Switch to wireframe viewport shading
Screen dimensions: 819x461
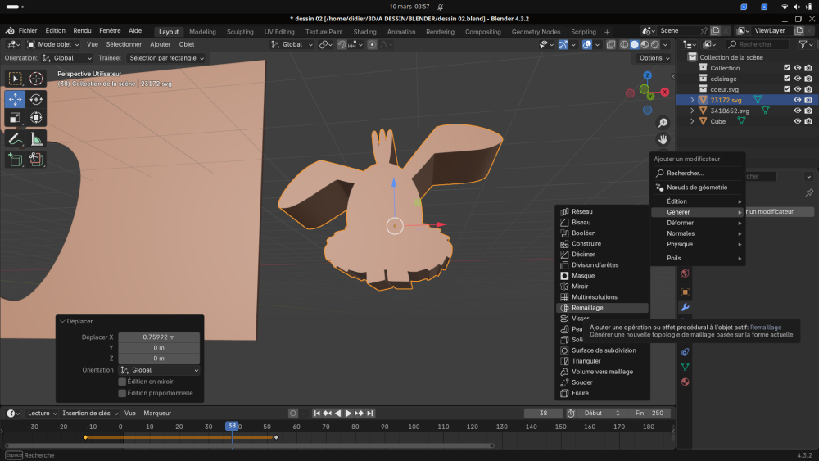[x=623, y=44]
